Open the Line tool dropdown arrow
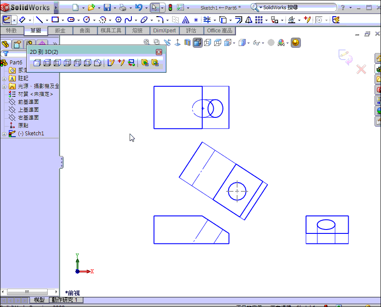 coord(47,21)
